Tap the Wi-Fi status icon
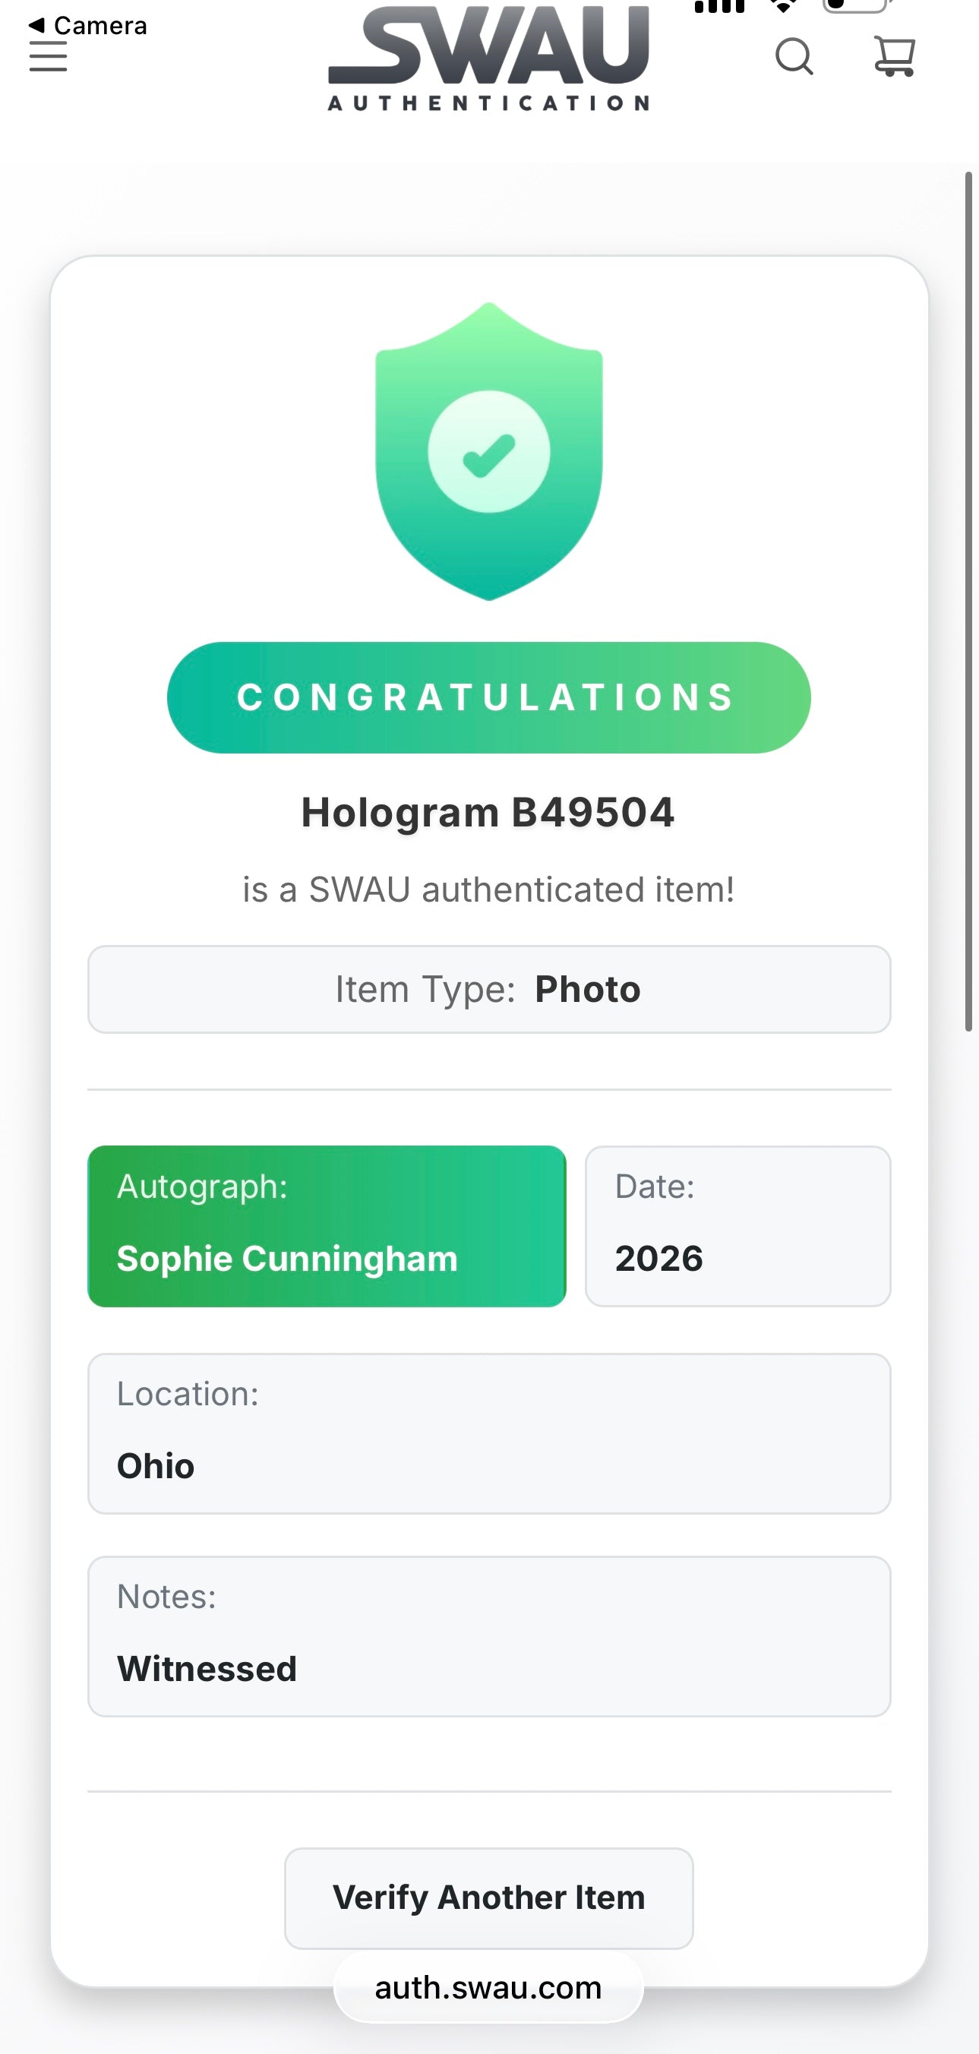The height and width of the screenshot is (2054, 979). point(785,6)
